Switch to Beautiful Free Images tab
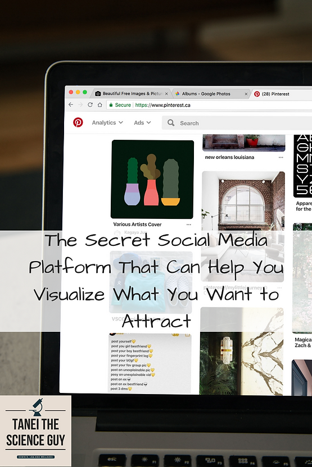Screen dimensions: 312x467 [x=132, y=94]
